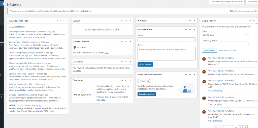Image resolution: width=258 pixels, height=128 pixels.
Task: Open the Dates dropdown showing Last 30 days
Action: coord(225,35)
